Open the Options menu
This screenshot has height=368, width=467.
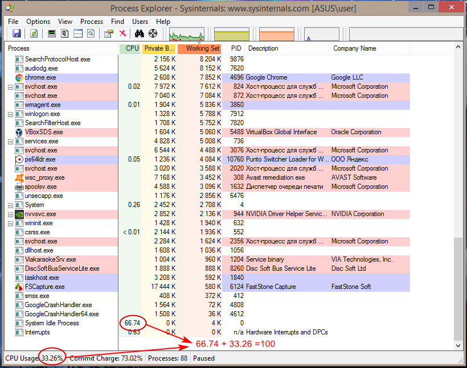[38, 21]
